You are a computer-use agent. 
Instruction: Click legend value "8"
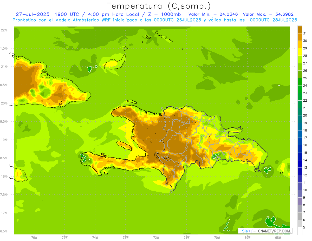tap(304, 205)
